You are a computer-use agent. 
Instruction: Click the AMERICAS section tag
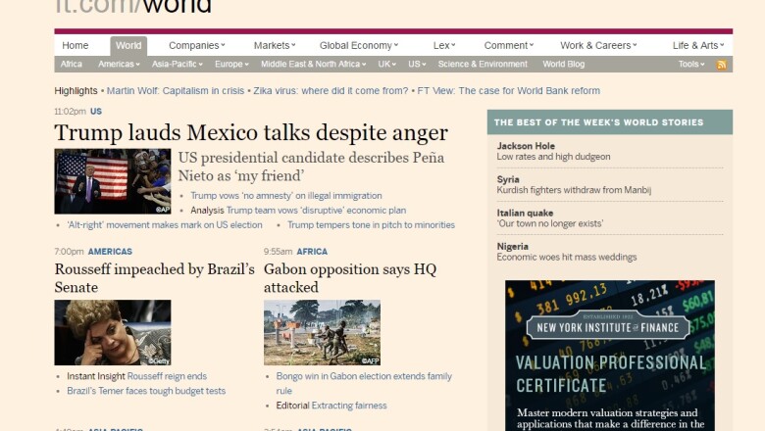110,252
